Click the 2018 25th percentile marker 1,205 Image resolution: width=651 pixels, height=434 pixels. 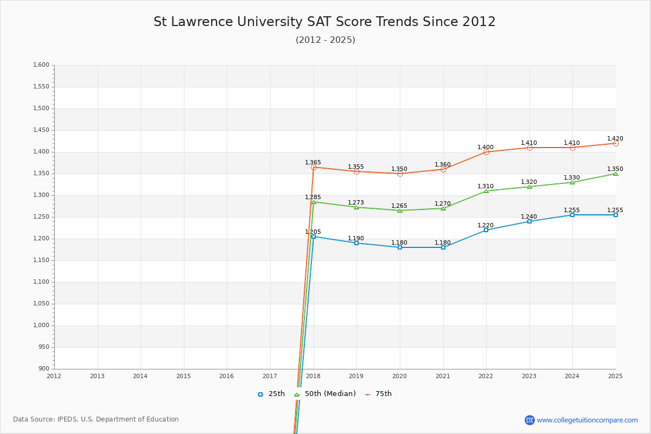(314, 237)
